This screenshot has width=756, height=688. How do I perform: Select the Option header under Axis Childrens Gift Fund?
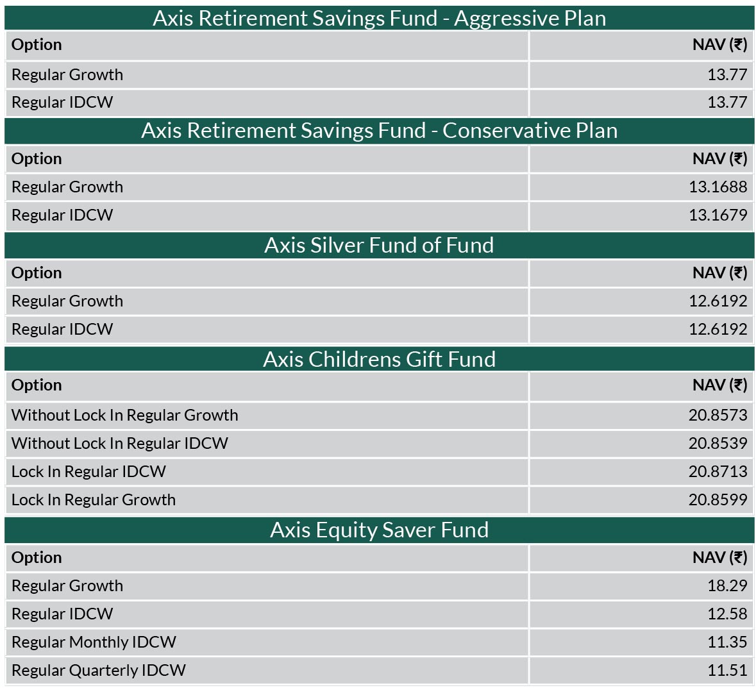(37, 385)
